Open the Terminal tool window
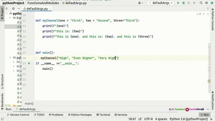215x121 pixels. (x=103, y=115)
